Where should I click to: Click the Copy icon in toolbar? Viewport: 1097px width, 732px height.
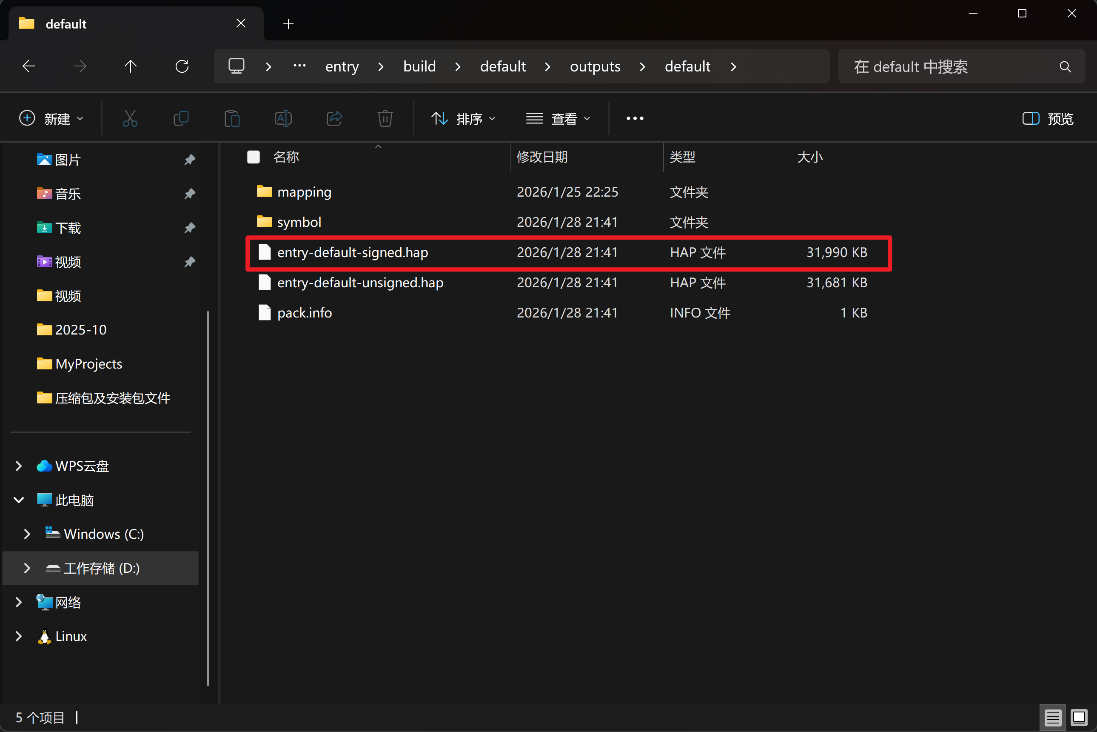tap(181, 119)
